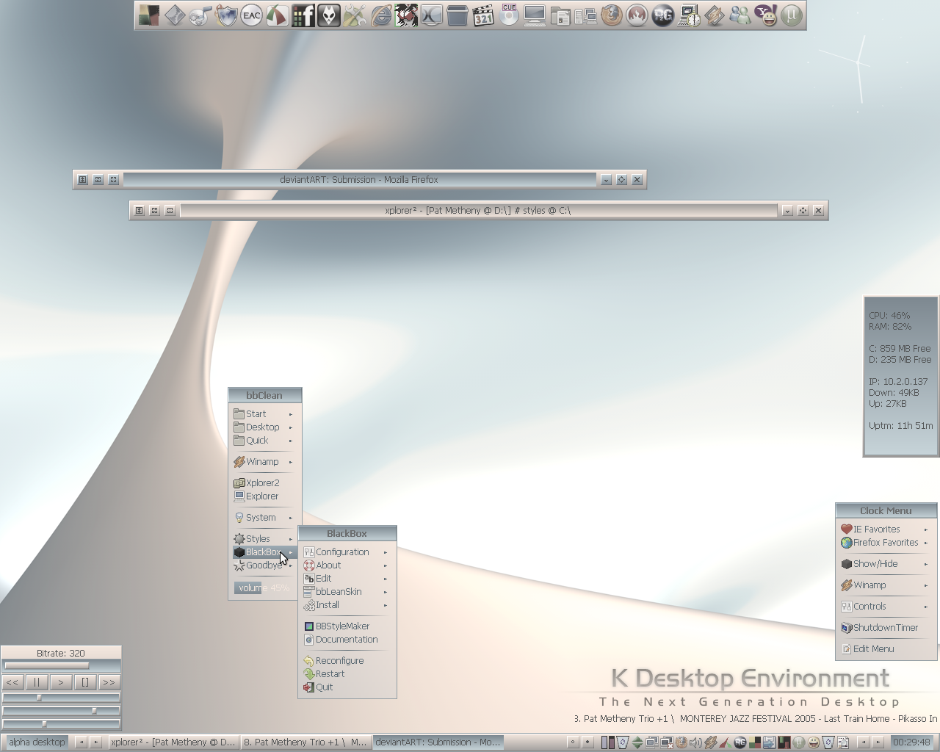This screenshot has height=752, width=940.
Task: Open the foobar2000 alien-head icon in dock
Action: click(x=329, y=15)
